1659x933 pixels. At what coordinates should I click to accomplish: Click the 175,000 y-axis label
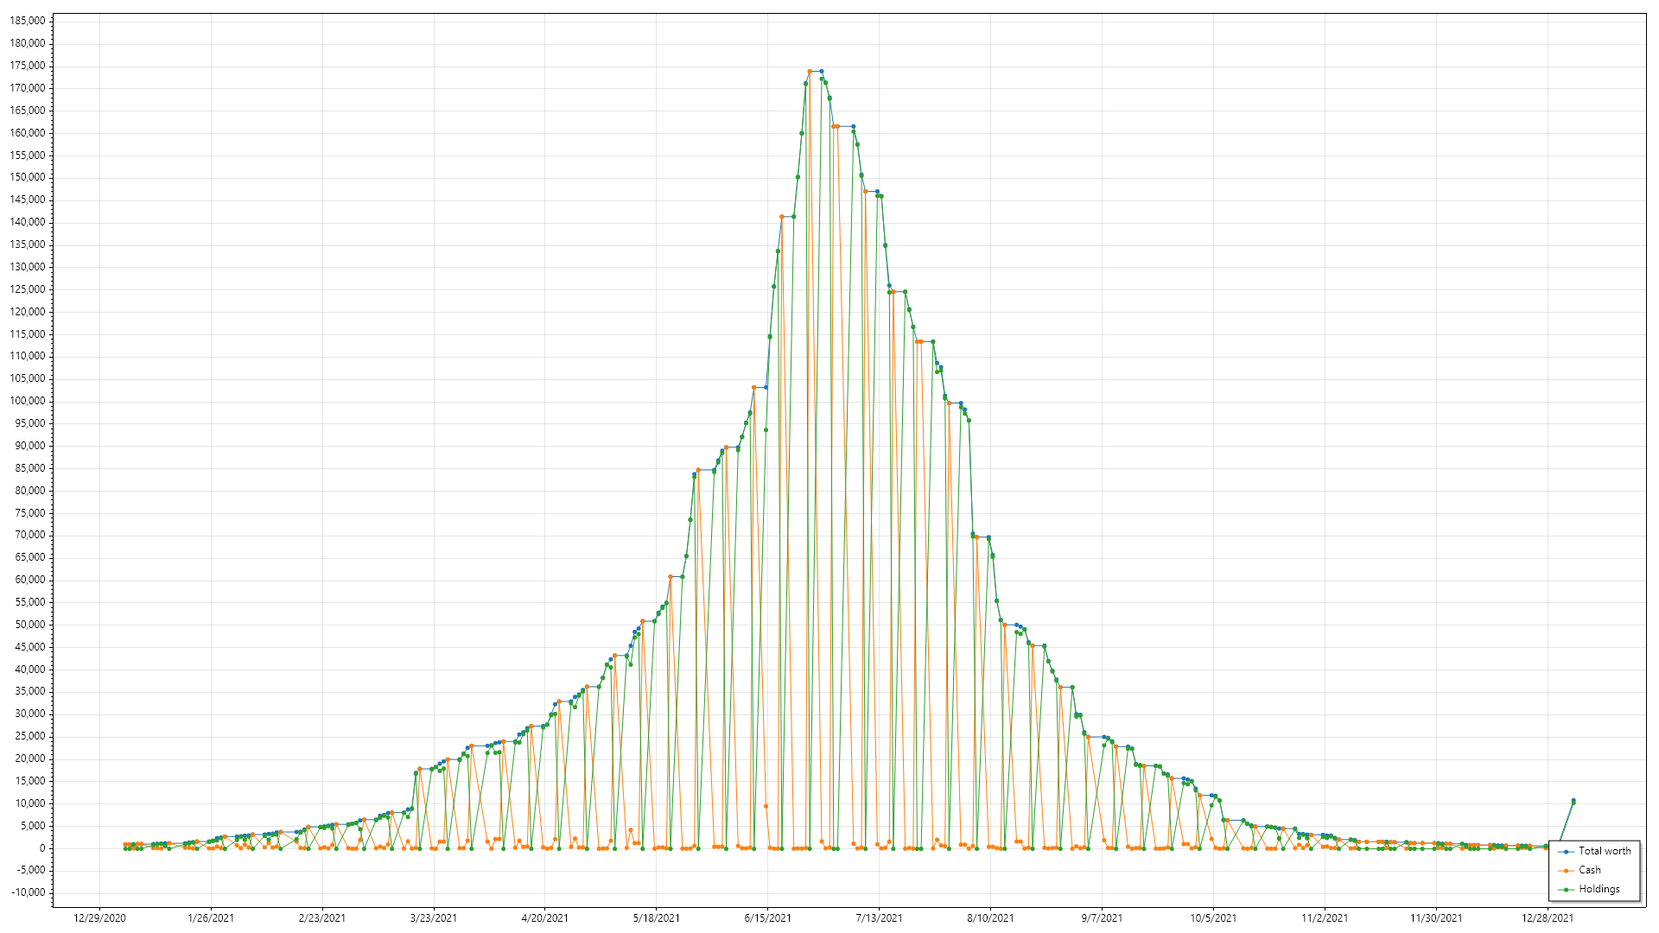[29, 66]
